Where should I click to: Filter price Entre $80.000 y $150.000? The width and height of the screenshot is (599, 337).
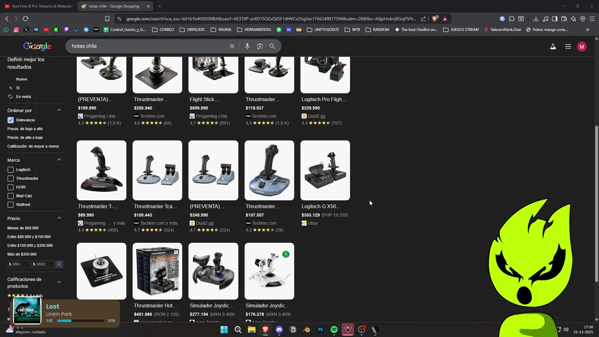coord(29,237)
